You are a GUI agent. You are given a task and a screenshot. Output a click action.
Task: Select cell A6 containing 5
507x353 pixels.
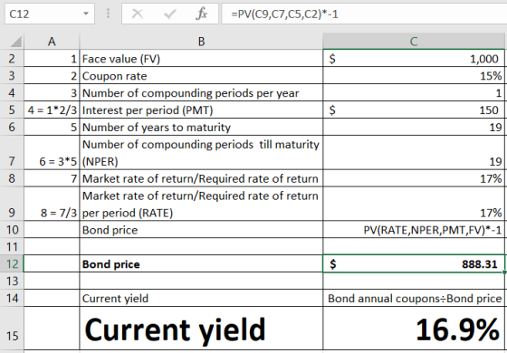click(x=52, y=127)
